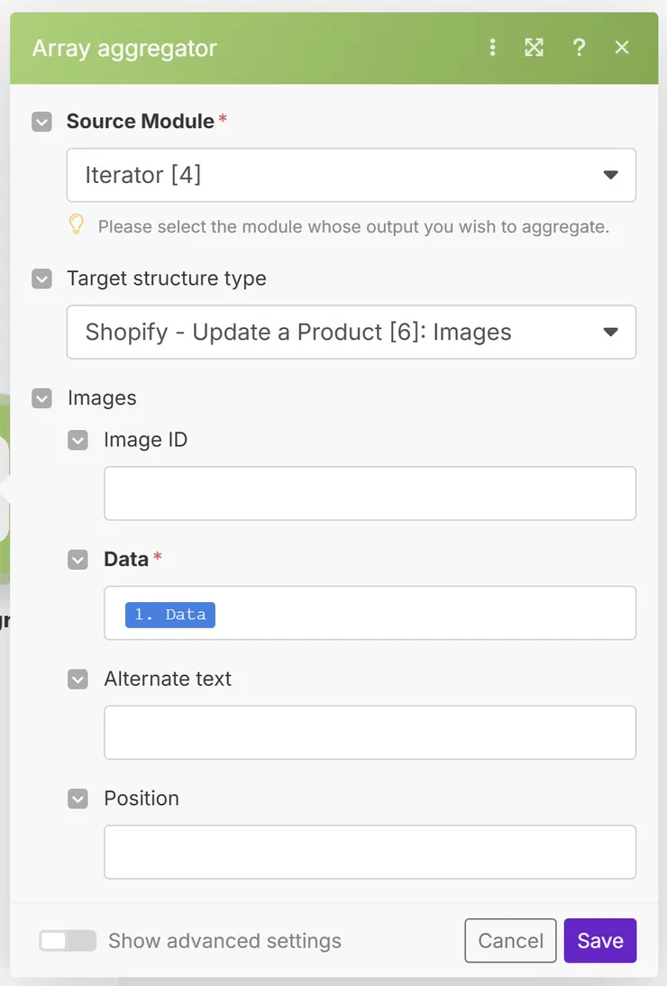The width and height of the screenshot is (667, 986).
Task: Click the lightbulb hint icon
Action: coord(77,224)
